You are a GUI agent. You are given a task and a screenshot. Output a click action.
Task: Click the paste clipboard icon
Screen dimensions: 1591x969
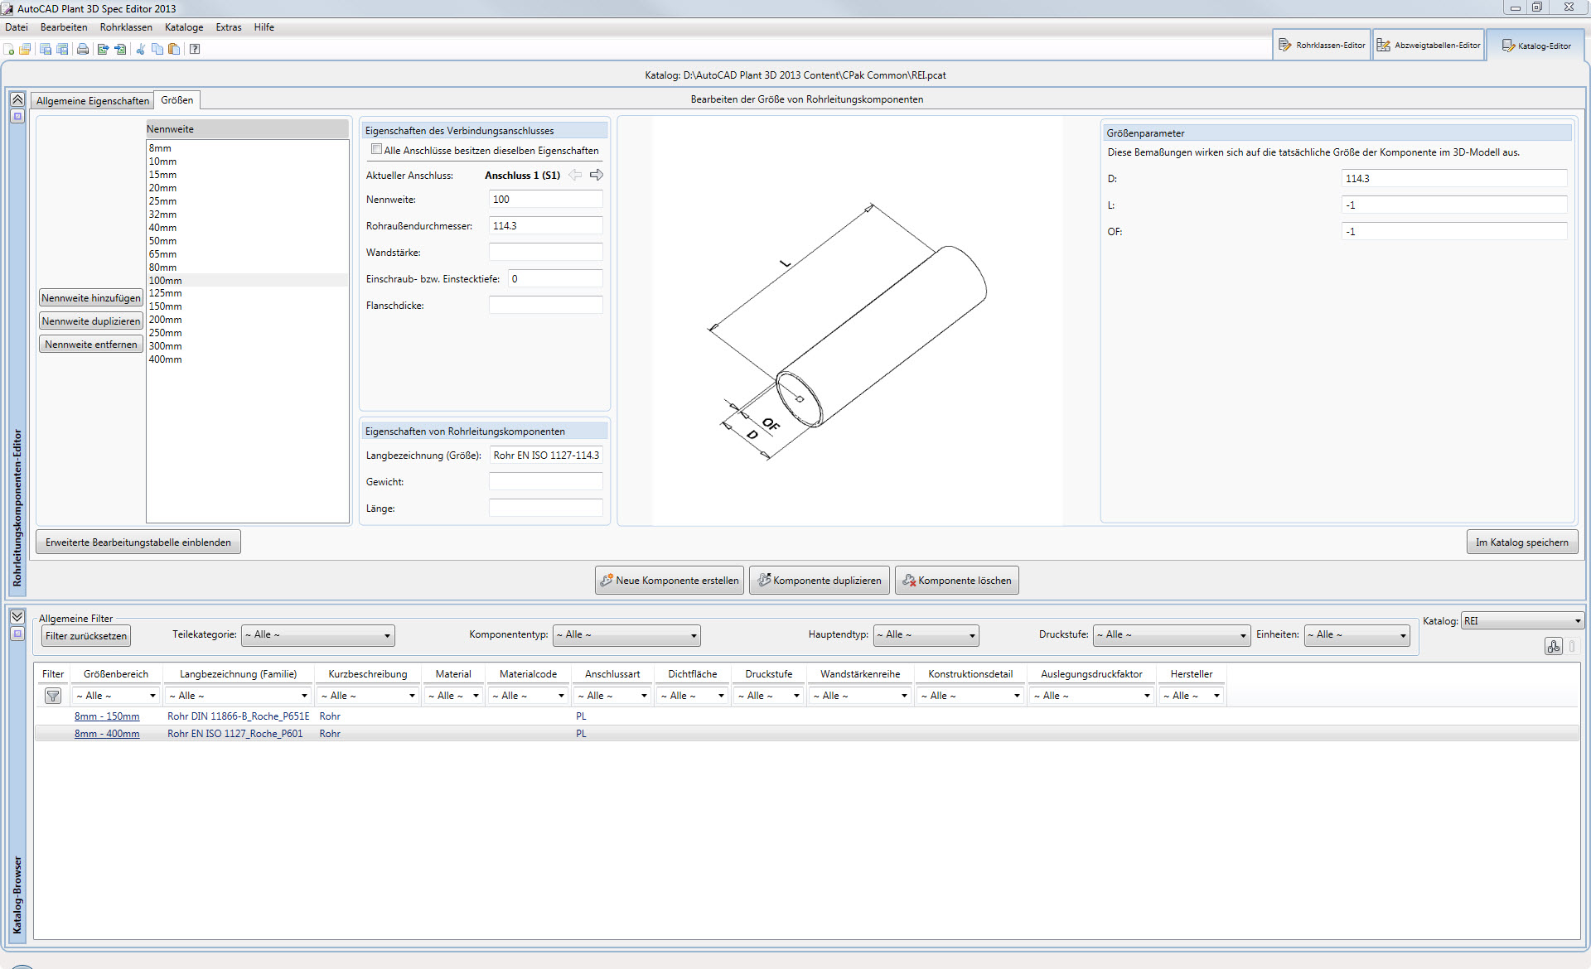[174, 50]
